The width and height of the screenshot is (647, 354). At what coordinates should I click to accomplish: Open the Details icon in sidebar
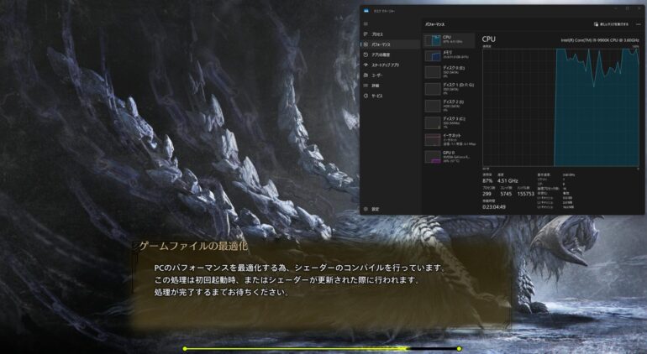point(366,85)
